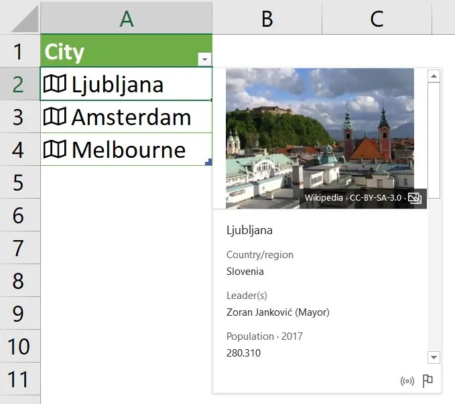The image size is (455, 404).
Task: Click the card's scroll up arrow
Action: [434, 76]
